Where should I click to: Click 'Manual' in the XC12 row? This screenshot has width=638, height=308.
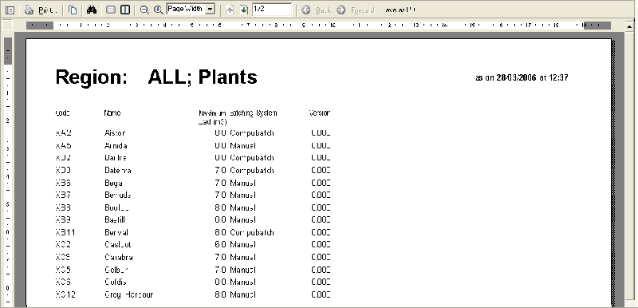243,294
